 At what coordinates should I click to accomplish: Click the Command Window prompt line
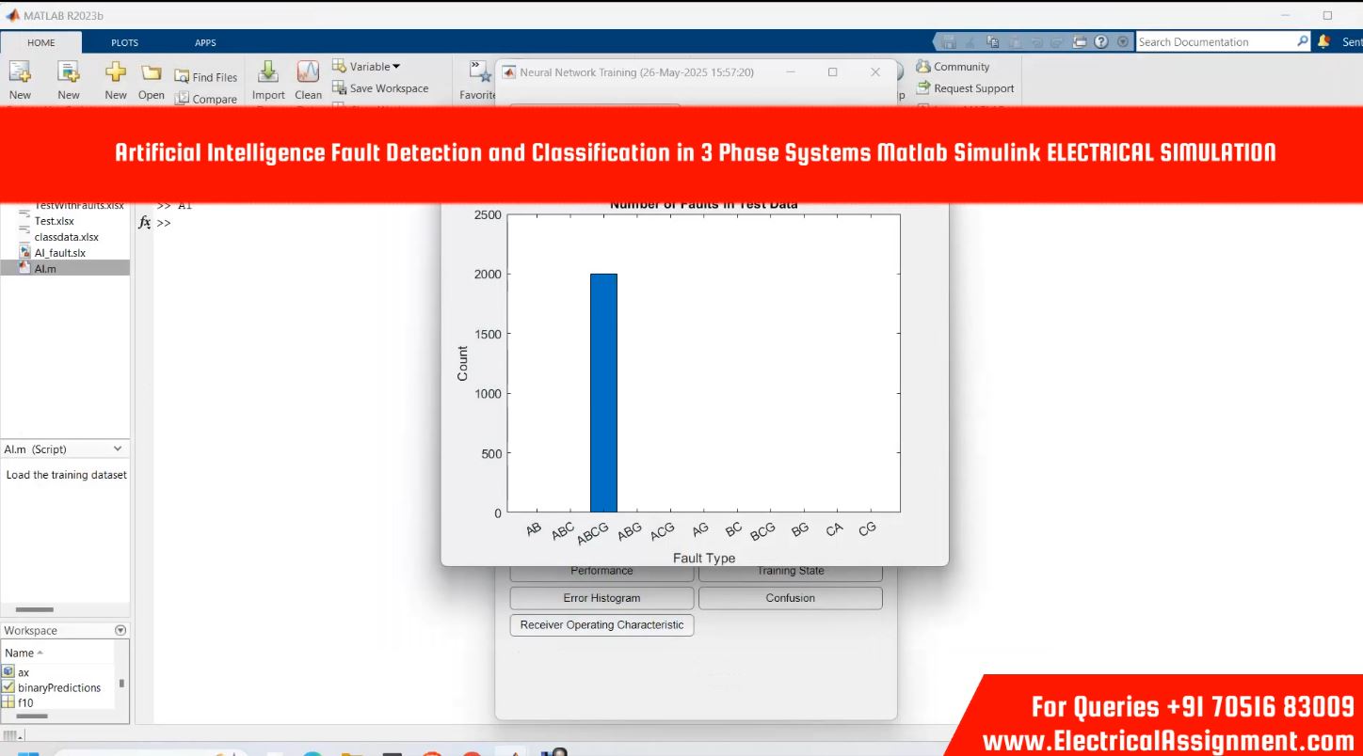pyautogui.click(x=165, y=223)
